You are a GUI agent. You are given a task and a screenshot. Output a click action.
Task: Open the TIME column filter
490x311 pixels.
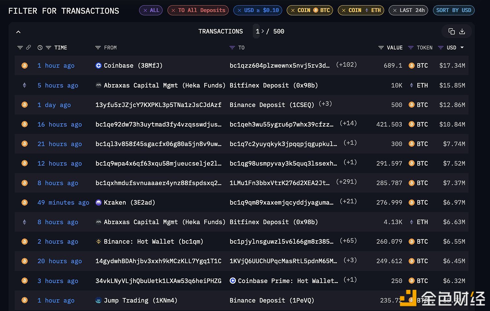49,47
